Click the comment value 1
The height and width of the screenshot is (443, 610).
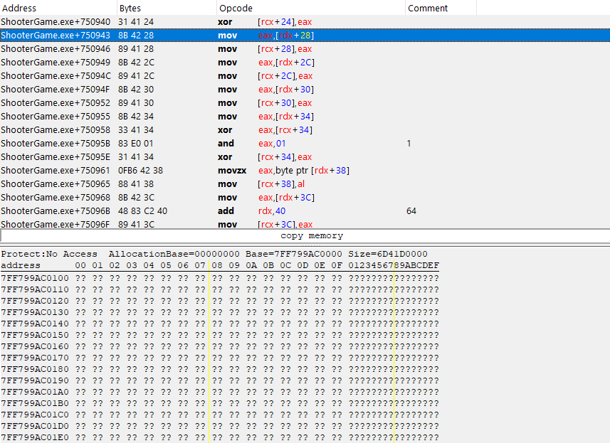[x=409, y=143]
